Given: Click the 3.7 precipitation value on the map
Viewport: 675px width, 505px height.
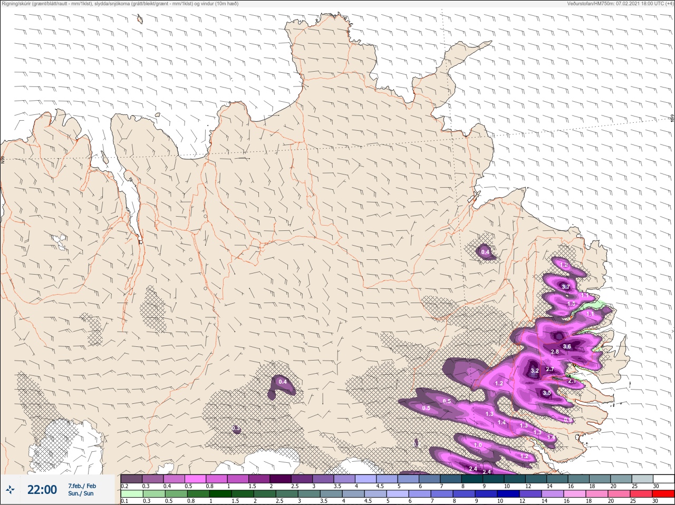Looking at the screenshot, I should coord(566,287).
